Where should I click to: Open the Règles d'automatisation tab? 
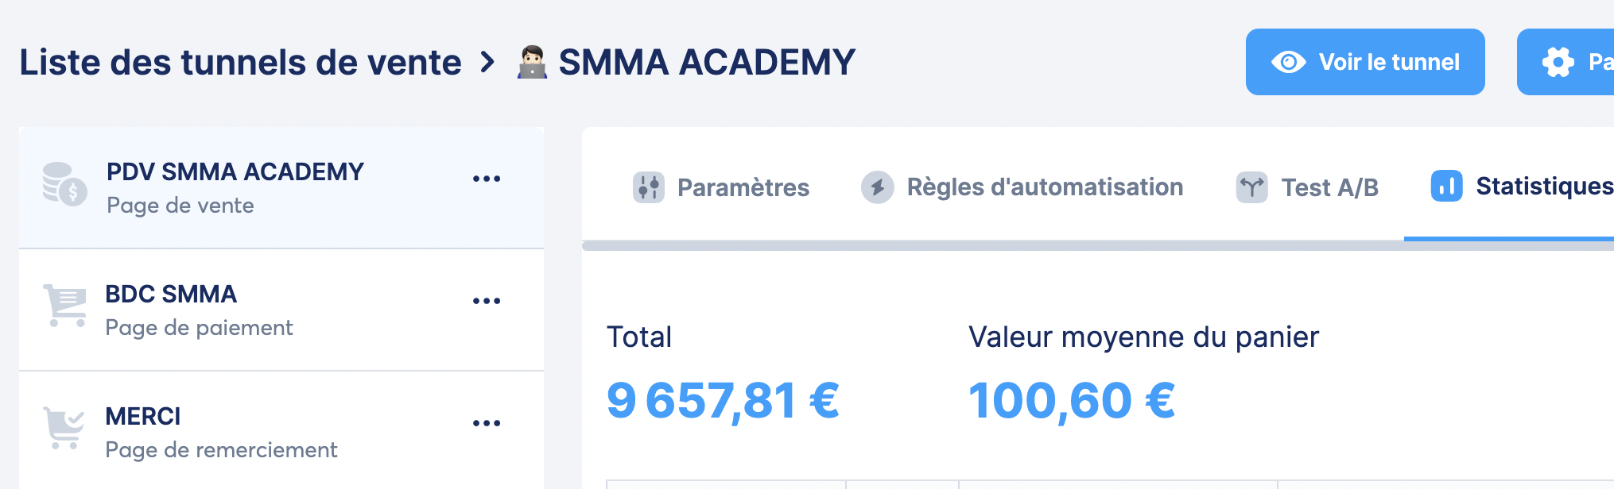[1044, 187]
